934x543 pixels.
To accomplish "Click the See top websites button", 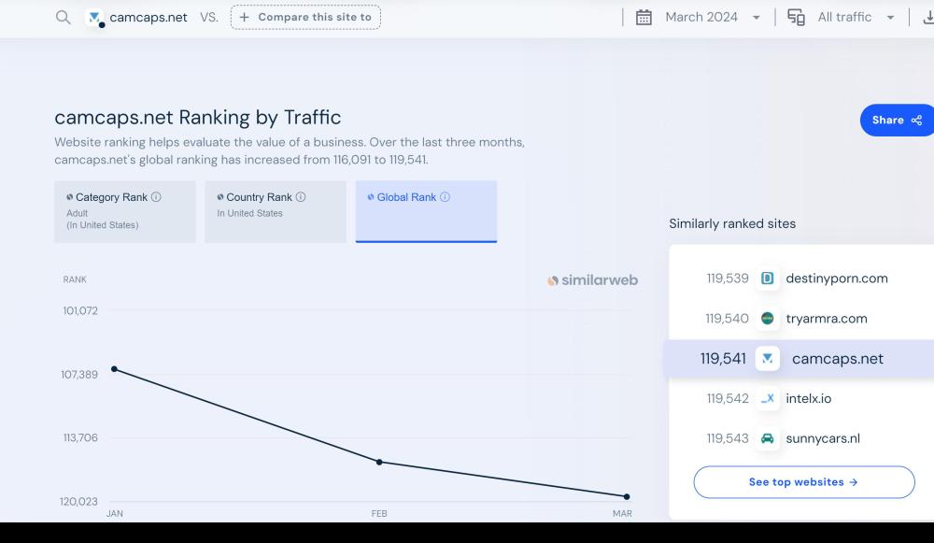I will [803, 482].
